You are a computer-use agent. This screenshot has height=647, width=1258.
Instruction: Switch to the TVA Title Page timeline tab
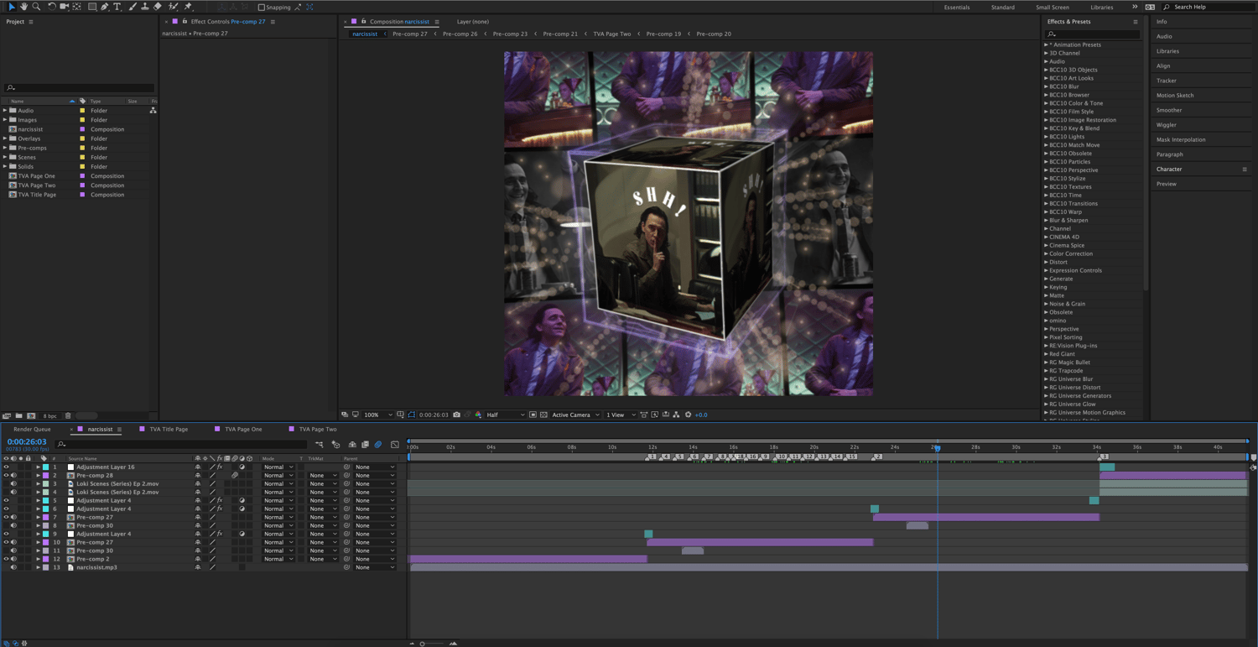pyautogui.click(x=169, y=429)
